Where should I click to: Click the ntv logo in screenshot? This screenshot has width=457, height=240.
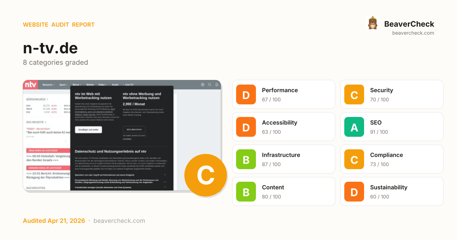[x=30, y=85]
